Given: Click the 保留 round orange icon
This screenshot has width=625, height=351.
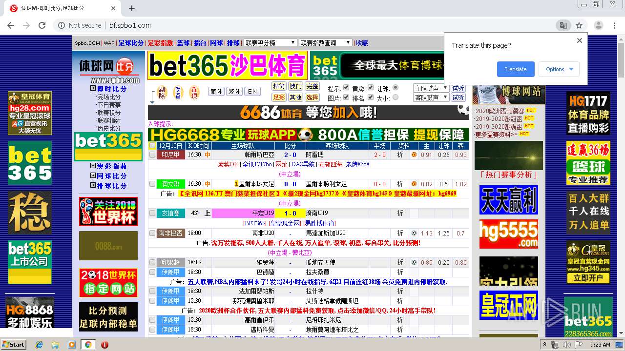Looking at the screenshot, I should pos(178,92).
